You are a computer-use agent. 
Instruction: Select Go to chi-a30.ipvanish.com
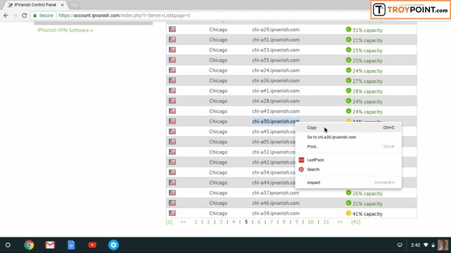(348, 137)
